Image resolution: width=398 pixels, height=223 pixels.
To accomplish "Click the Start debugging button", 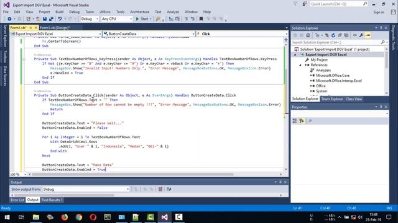I will [144, 19].
